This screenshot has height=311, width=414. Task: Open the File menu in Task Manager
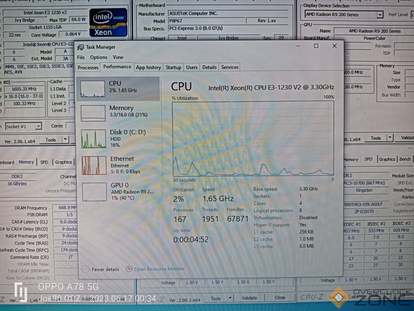point(81,57)
